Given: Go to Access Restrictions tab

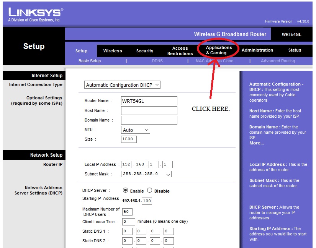Looking at the screenshot, I should [180, 51].
